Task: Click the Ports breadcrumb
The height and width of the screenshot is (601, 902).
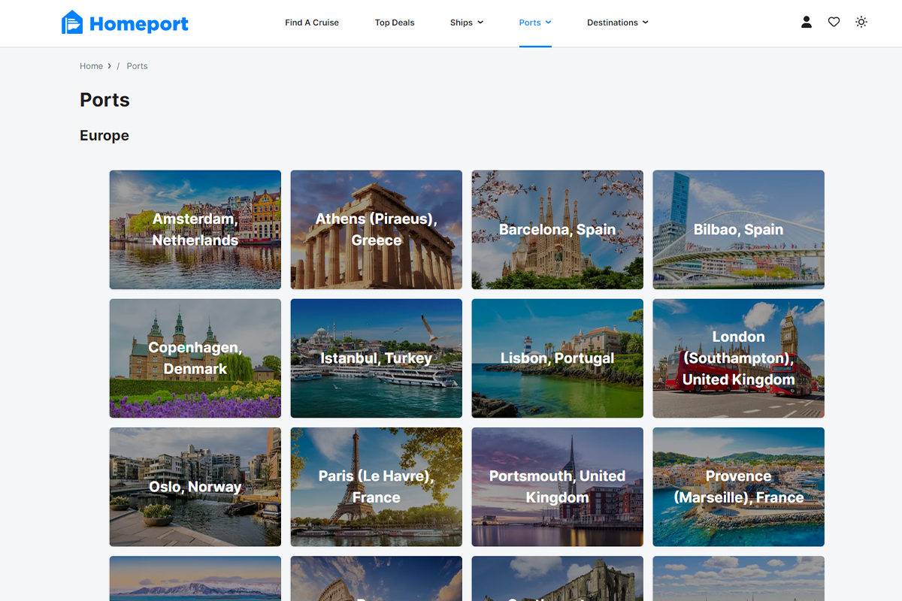Action: point(137,66)
